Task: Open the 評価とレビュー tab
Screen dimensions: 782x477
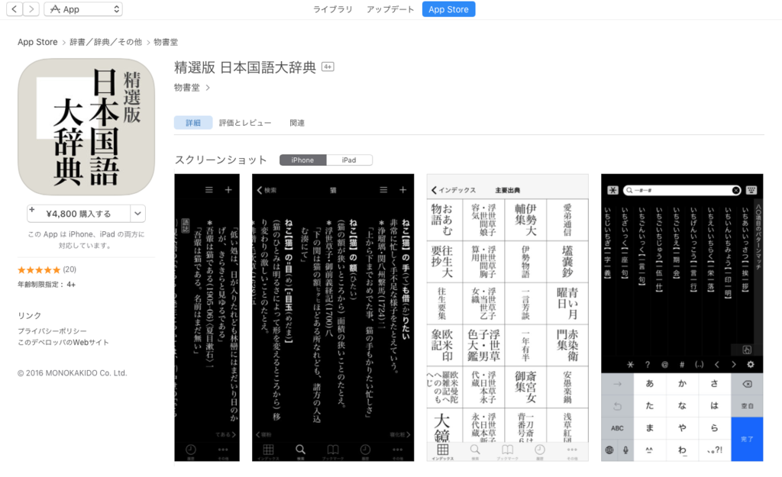Action: [245, 123]
